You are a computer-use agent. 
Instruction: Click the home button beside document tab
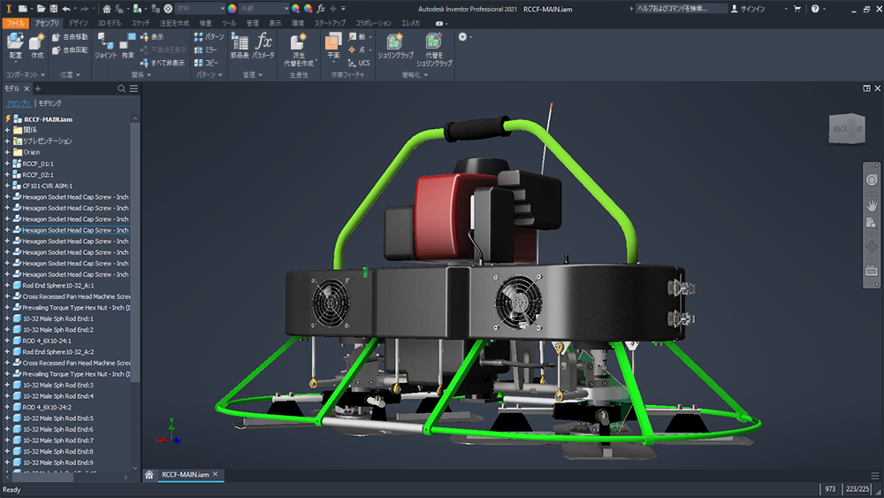(x=149, y=474)
